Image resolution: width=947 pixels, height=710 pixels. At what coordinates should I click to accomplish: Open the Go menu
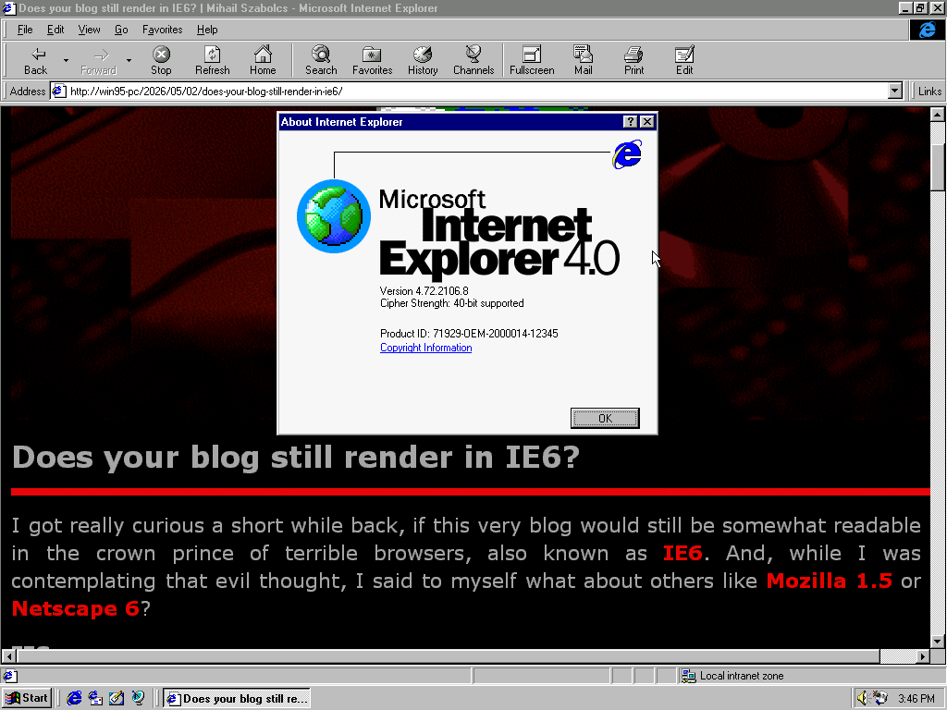click(x=121, y=30)
